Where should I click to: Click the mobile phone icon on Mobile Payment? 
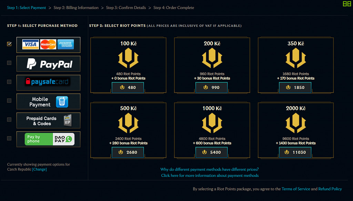point(62,101)
